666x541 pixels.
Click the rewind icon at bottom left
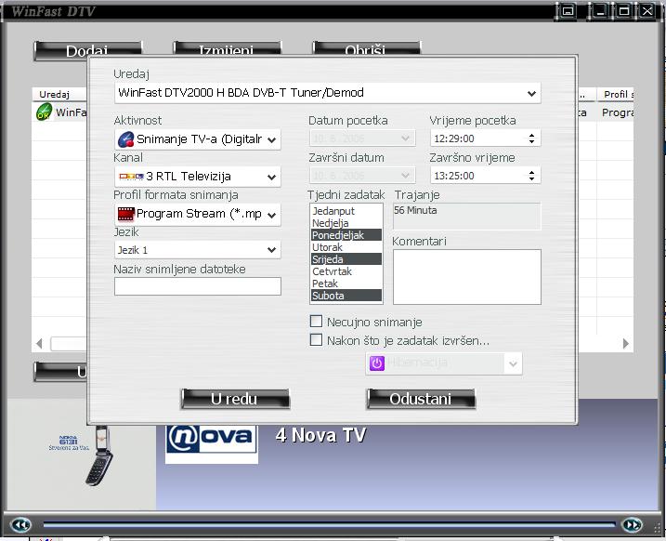pyautogui.click(x=20, y=525)
